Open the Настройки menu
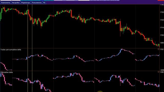Viewport: 164px width, 92px height. point(16,3)
